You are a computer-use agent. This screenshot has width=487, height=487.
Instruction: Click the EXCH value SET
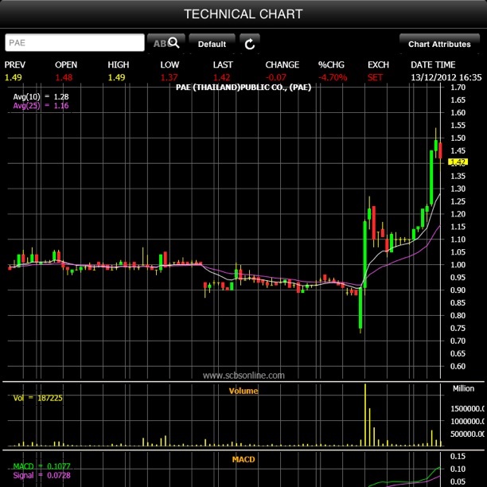(x=375, y=77)
